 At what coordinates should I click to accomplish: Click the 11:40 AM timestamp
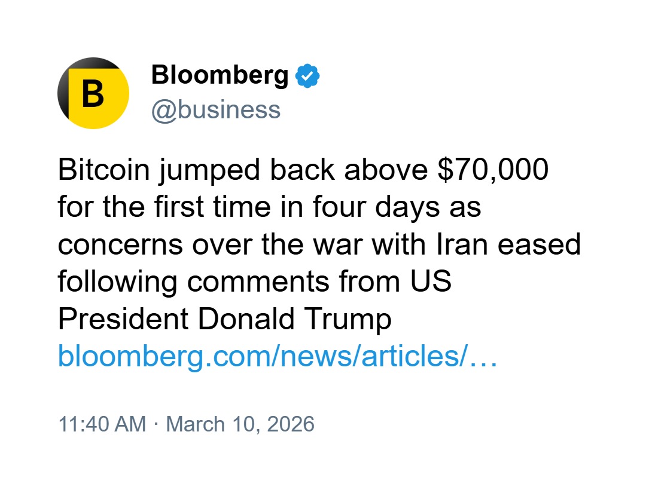click(x=102, y=424)
